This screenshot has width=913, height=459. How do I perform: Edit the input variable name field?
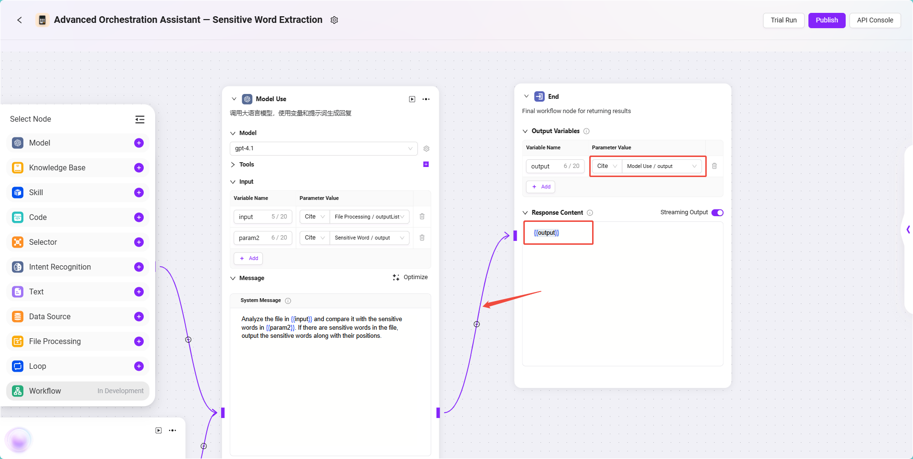pyautogui.click(x=263, y=217)
